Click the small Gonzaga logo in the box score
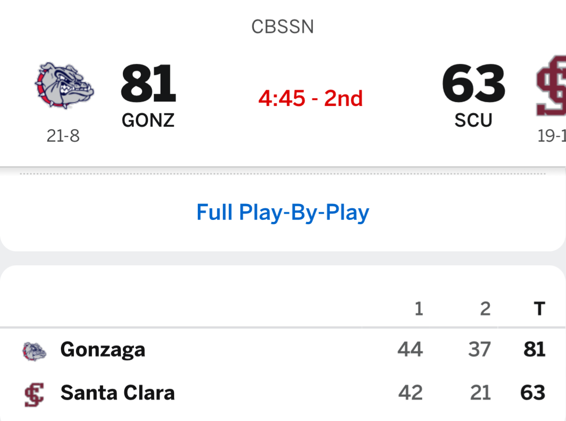The image size is (566, 421). tap(34, 350)
